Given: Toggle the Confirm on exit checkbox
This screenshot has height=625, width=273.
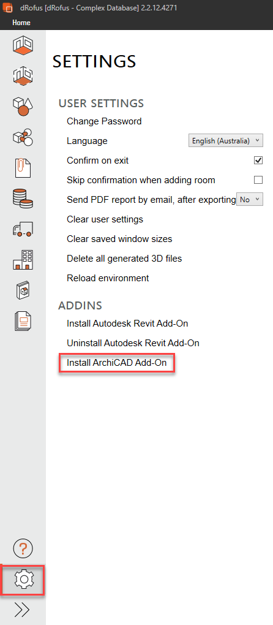Looking at the screenshot, I should (x=258, y=161).
